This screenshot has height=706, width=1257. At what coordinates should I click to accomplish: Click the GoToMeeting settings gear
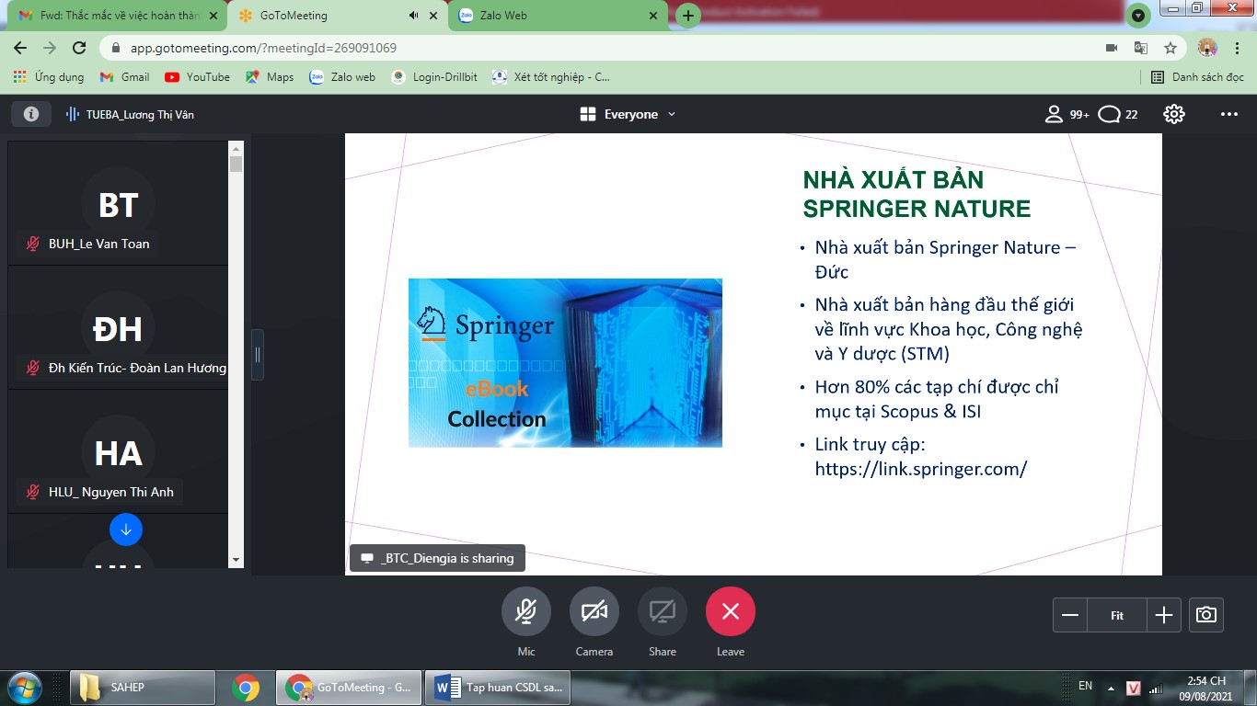coord(1173,114)
